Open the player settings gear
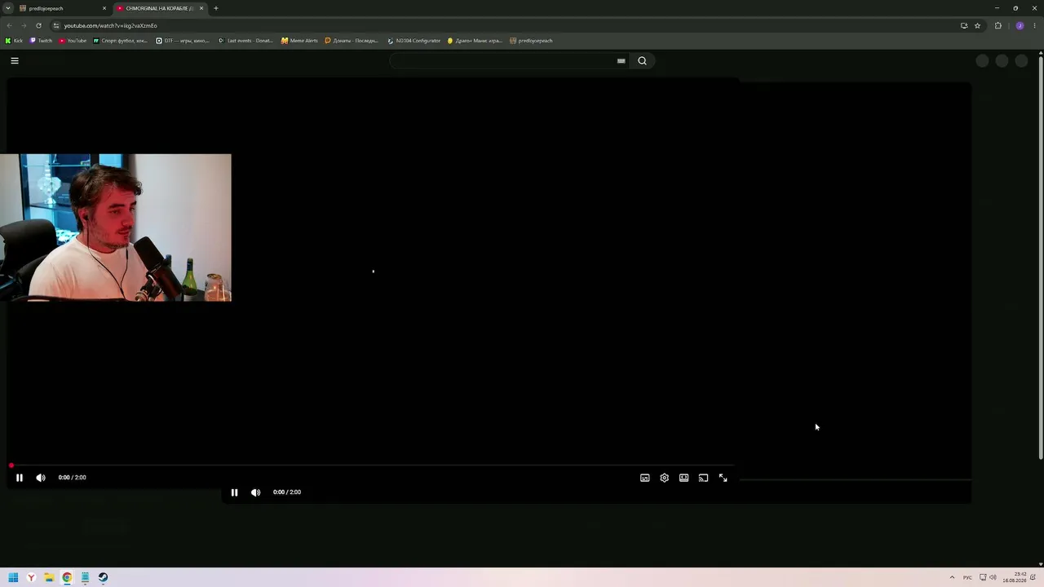 tap(664, 478)
